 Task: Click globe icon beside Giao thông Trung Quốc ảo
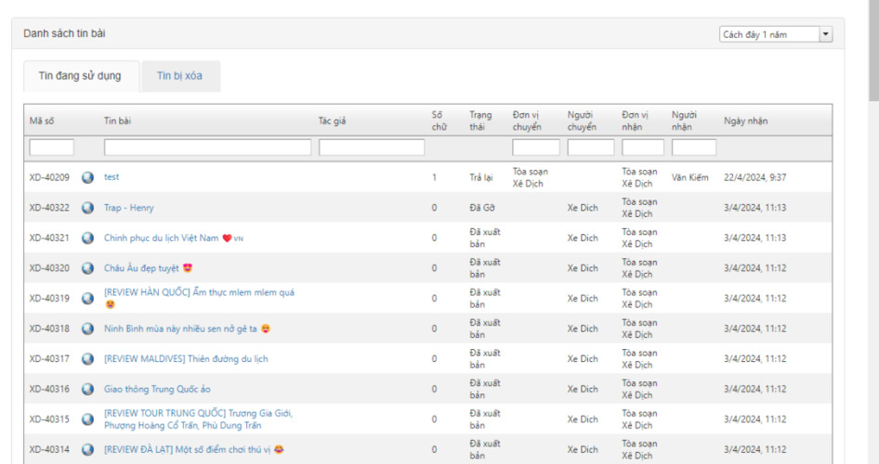[87, 390]
